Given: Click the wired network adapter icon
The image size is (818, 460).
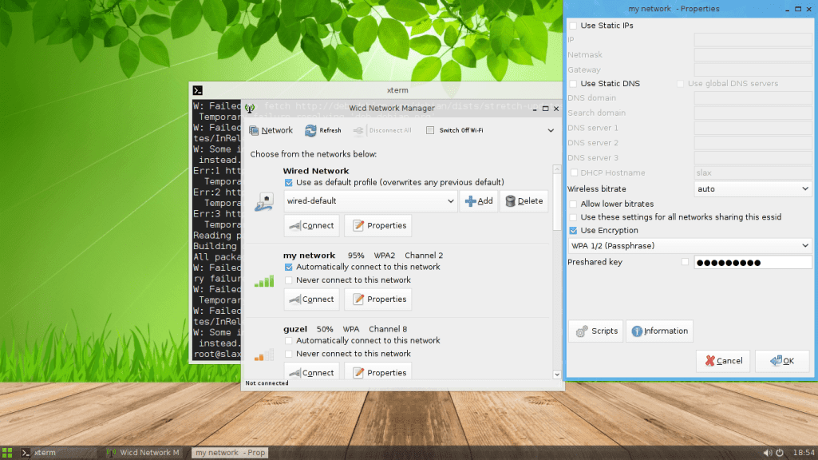Looking at the screenshot, I should tap(264, 202).
